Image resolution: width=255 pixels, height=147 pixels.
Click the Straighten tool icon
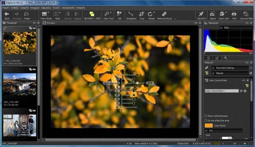coord(131,15)
